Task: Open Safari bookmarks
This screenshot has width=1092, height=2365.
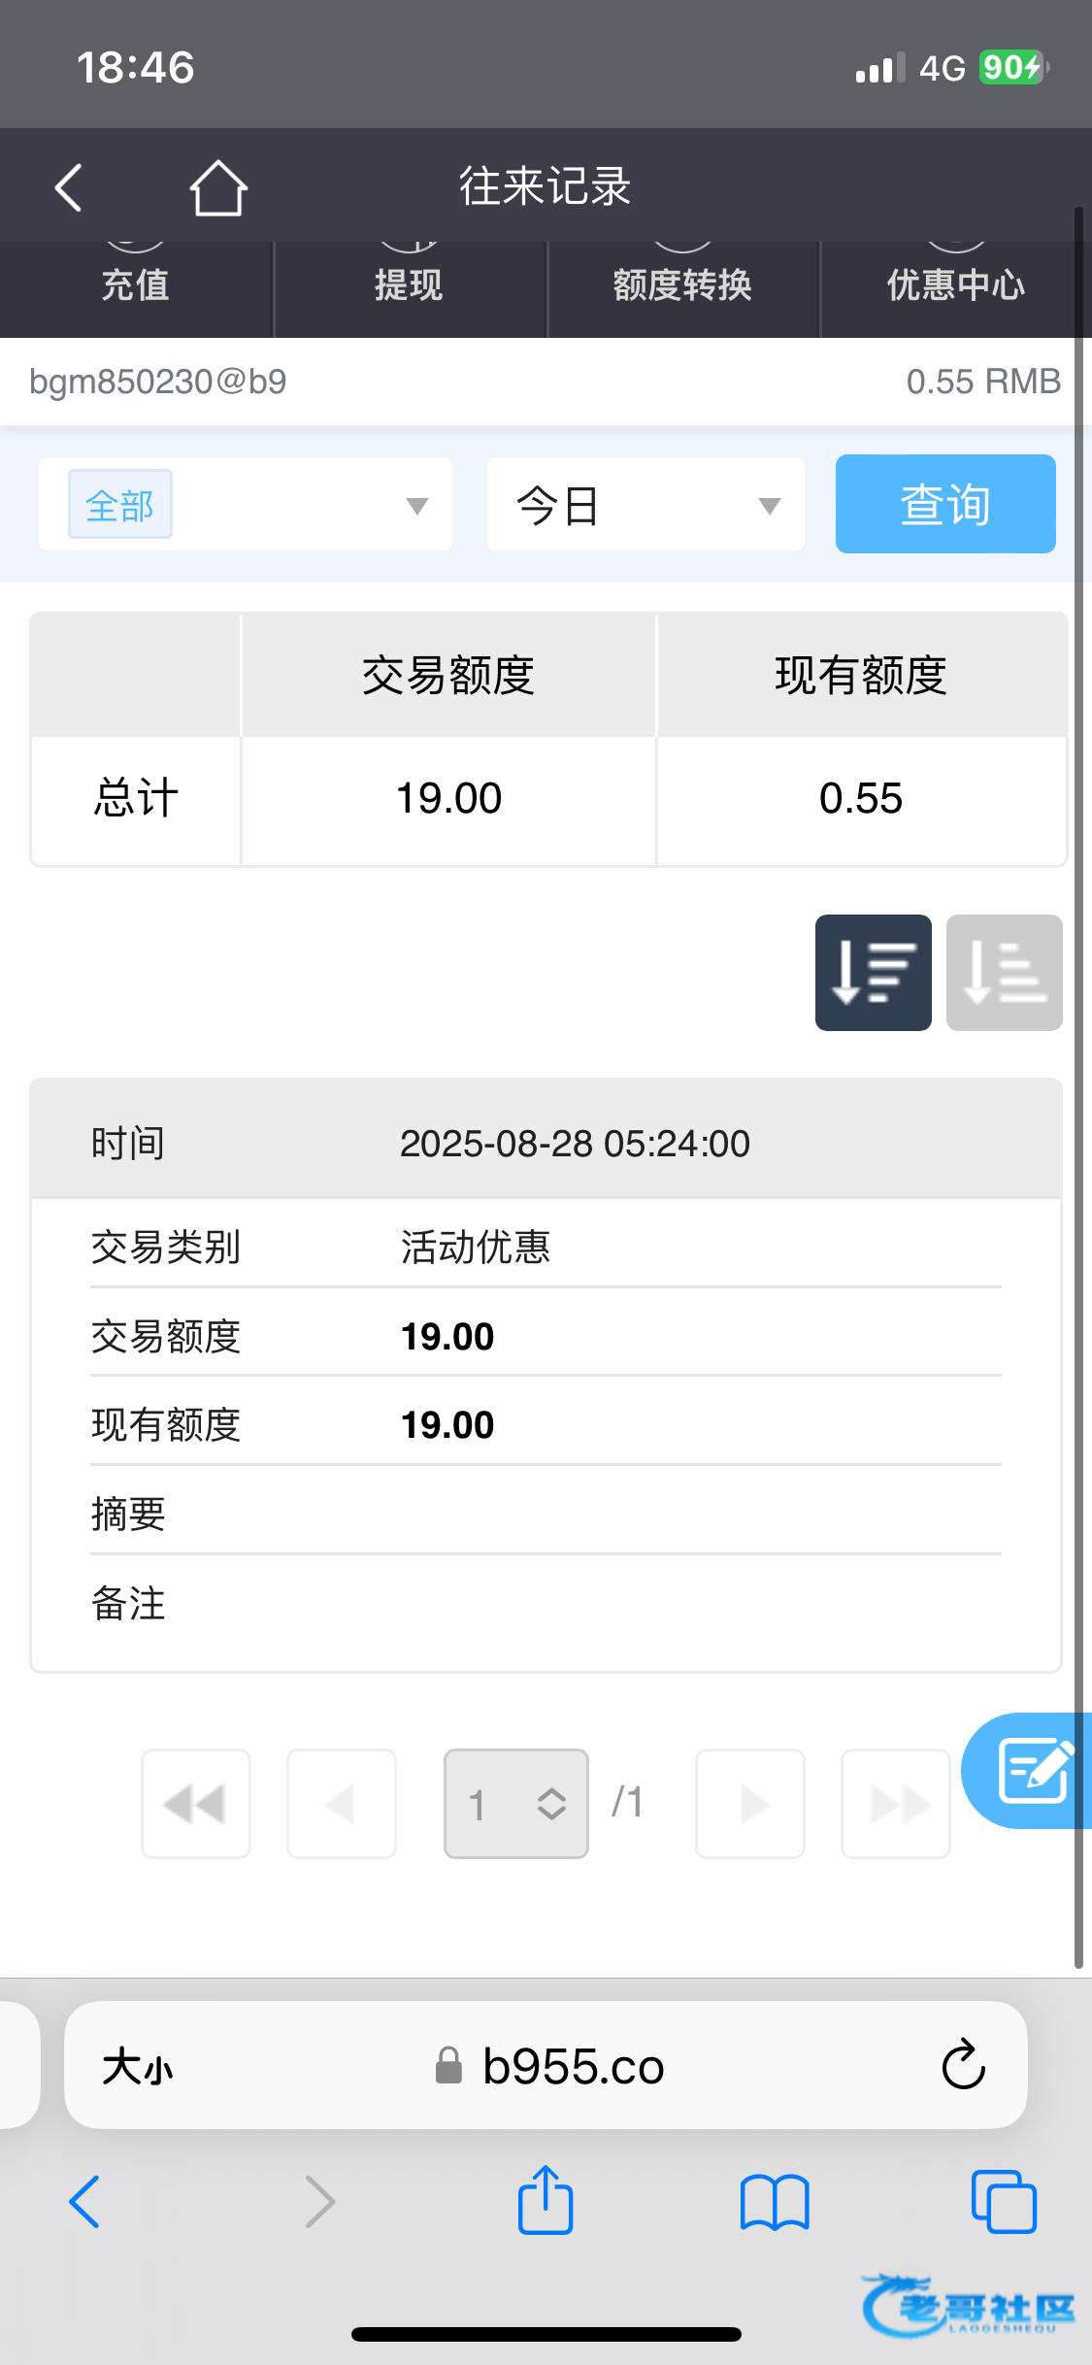Action: coord(774,2201)
